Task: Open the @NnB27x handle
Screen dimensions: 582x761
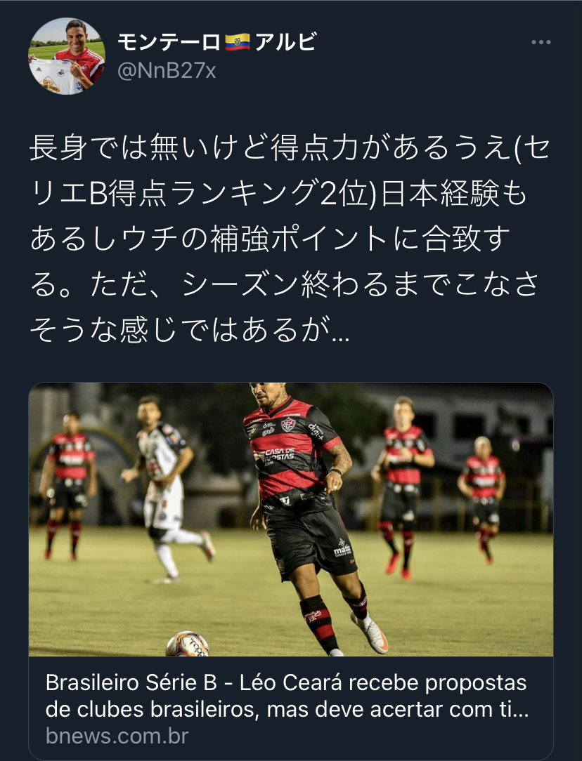Action: (x=167, y=72)
